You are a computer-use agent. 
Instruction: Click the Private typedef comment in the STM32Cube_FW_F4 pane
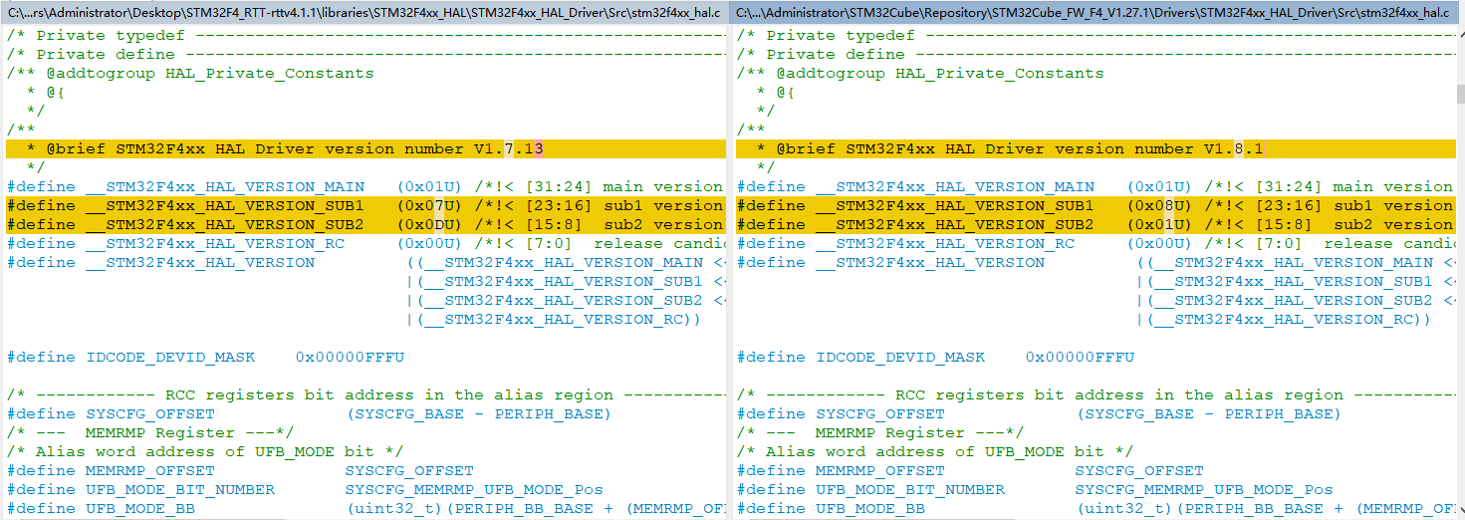click(1095, 36)
